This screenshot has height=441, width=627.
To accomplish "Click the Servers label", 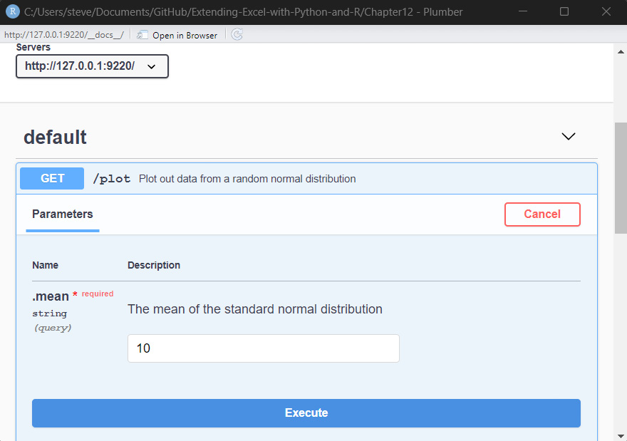I will [x=33, y=47].
